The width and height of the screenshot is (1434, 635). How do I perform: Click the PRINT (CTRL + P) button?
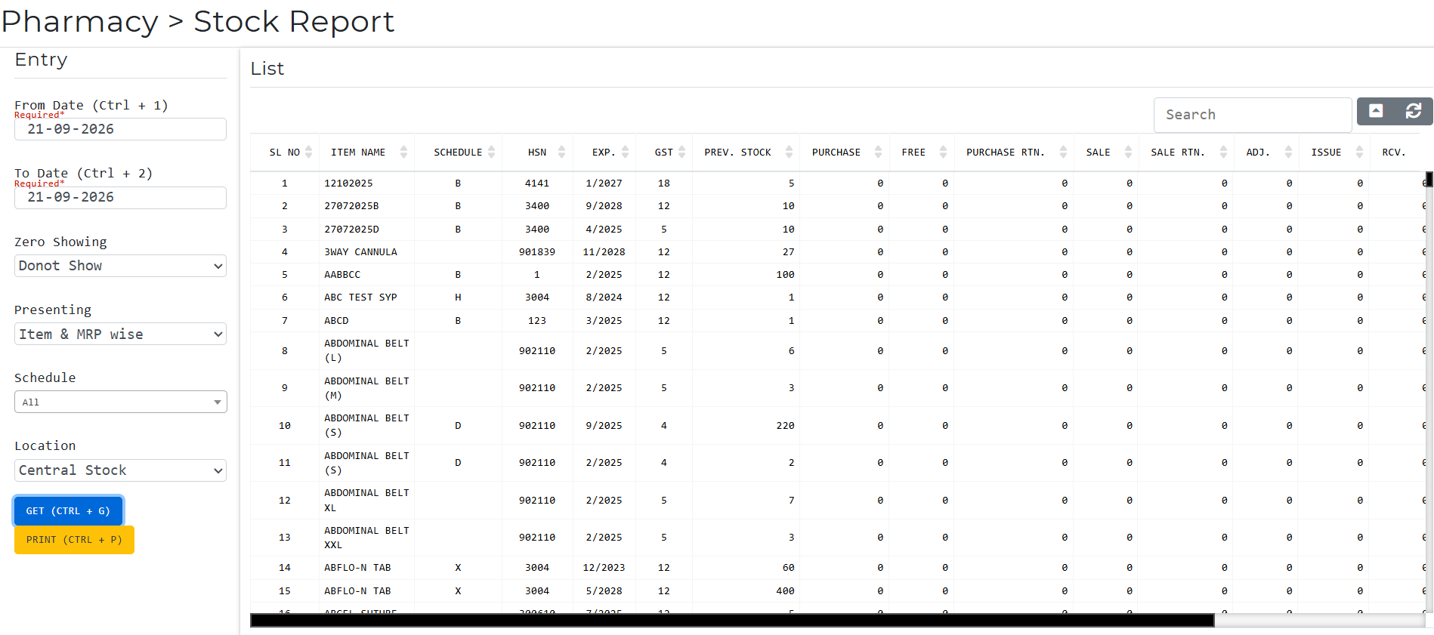(74, 540)
